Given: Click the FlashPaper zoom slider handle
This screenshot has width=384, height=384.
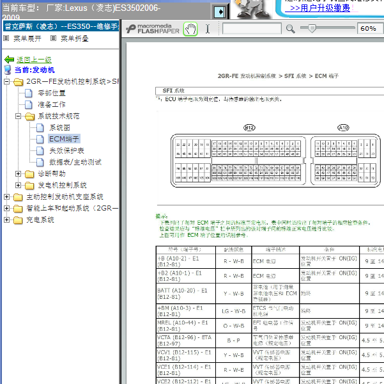Looking at the screenshot, I should coord(312,28).
